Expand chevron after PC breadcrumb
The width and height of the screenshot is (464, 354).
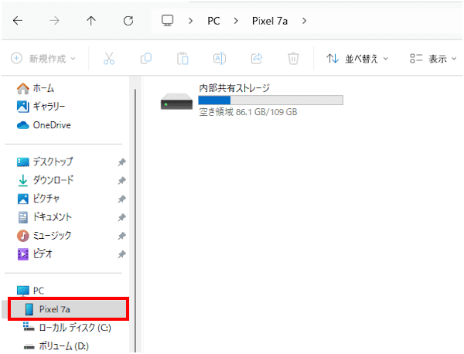click(x=236, y=21)
